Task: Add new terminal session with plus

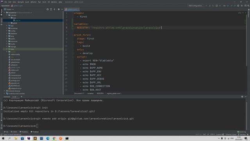Action: click(x=21, y=97)
